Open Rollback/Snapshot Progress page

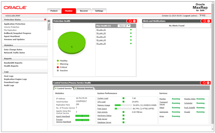18,33
